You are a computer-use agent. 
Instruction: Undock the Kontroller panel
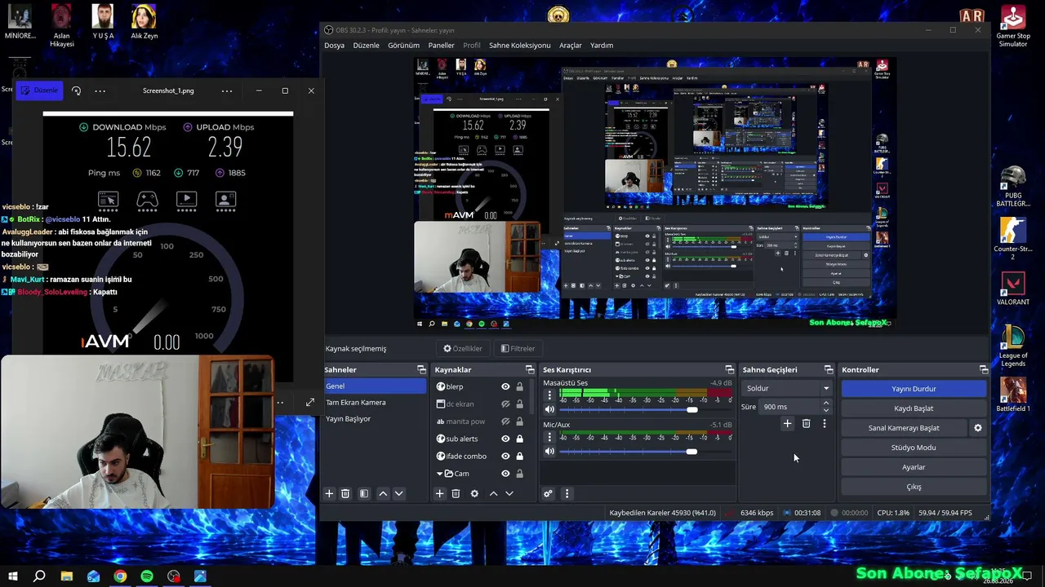click(984, 370)
